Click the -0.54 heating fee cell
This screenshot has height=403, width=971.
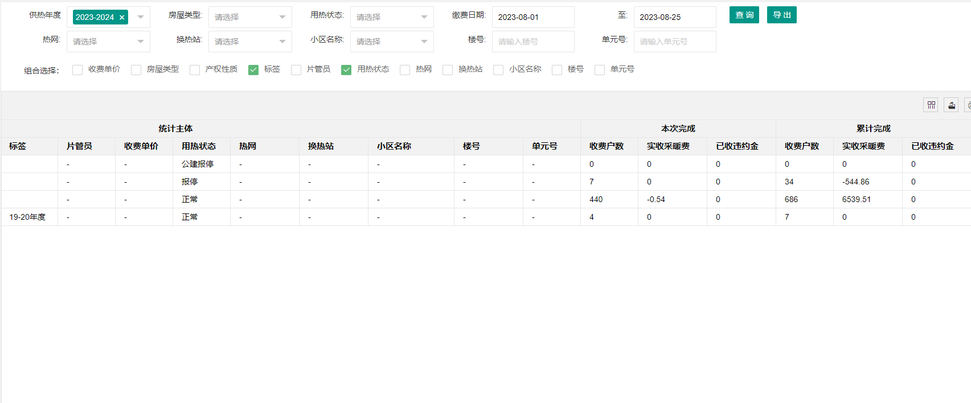click(673, 199)
